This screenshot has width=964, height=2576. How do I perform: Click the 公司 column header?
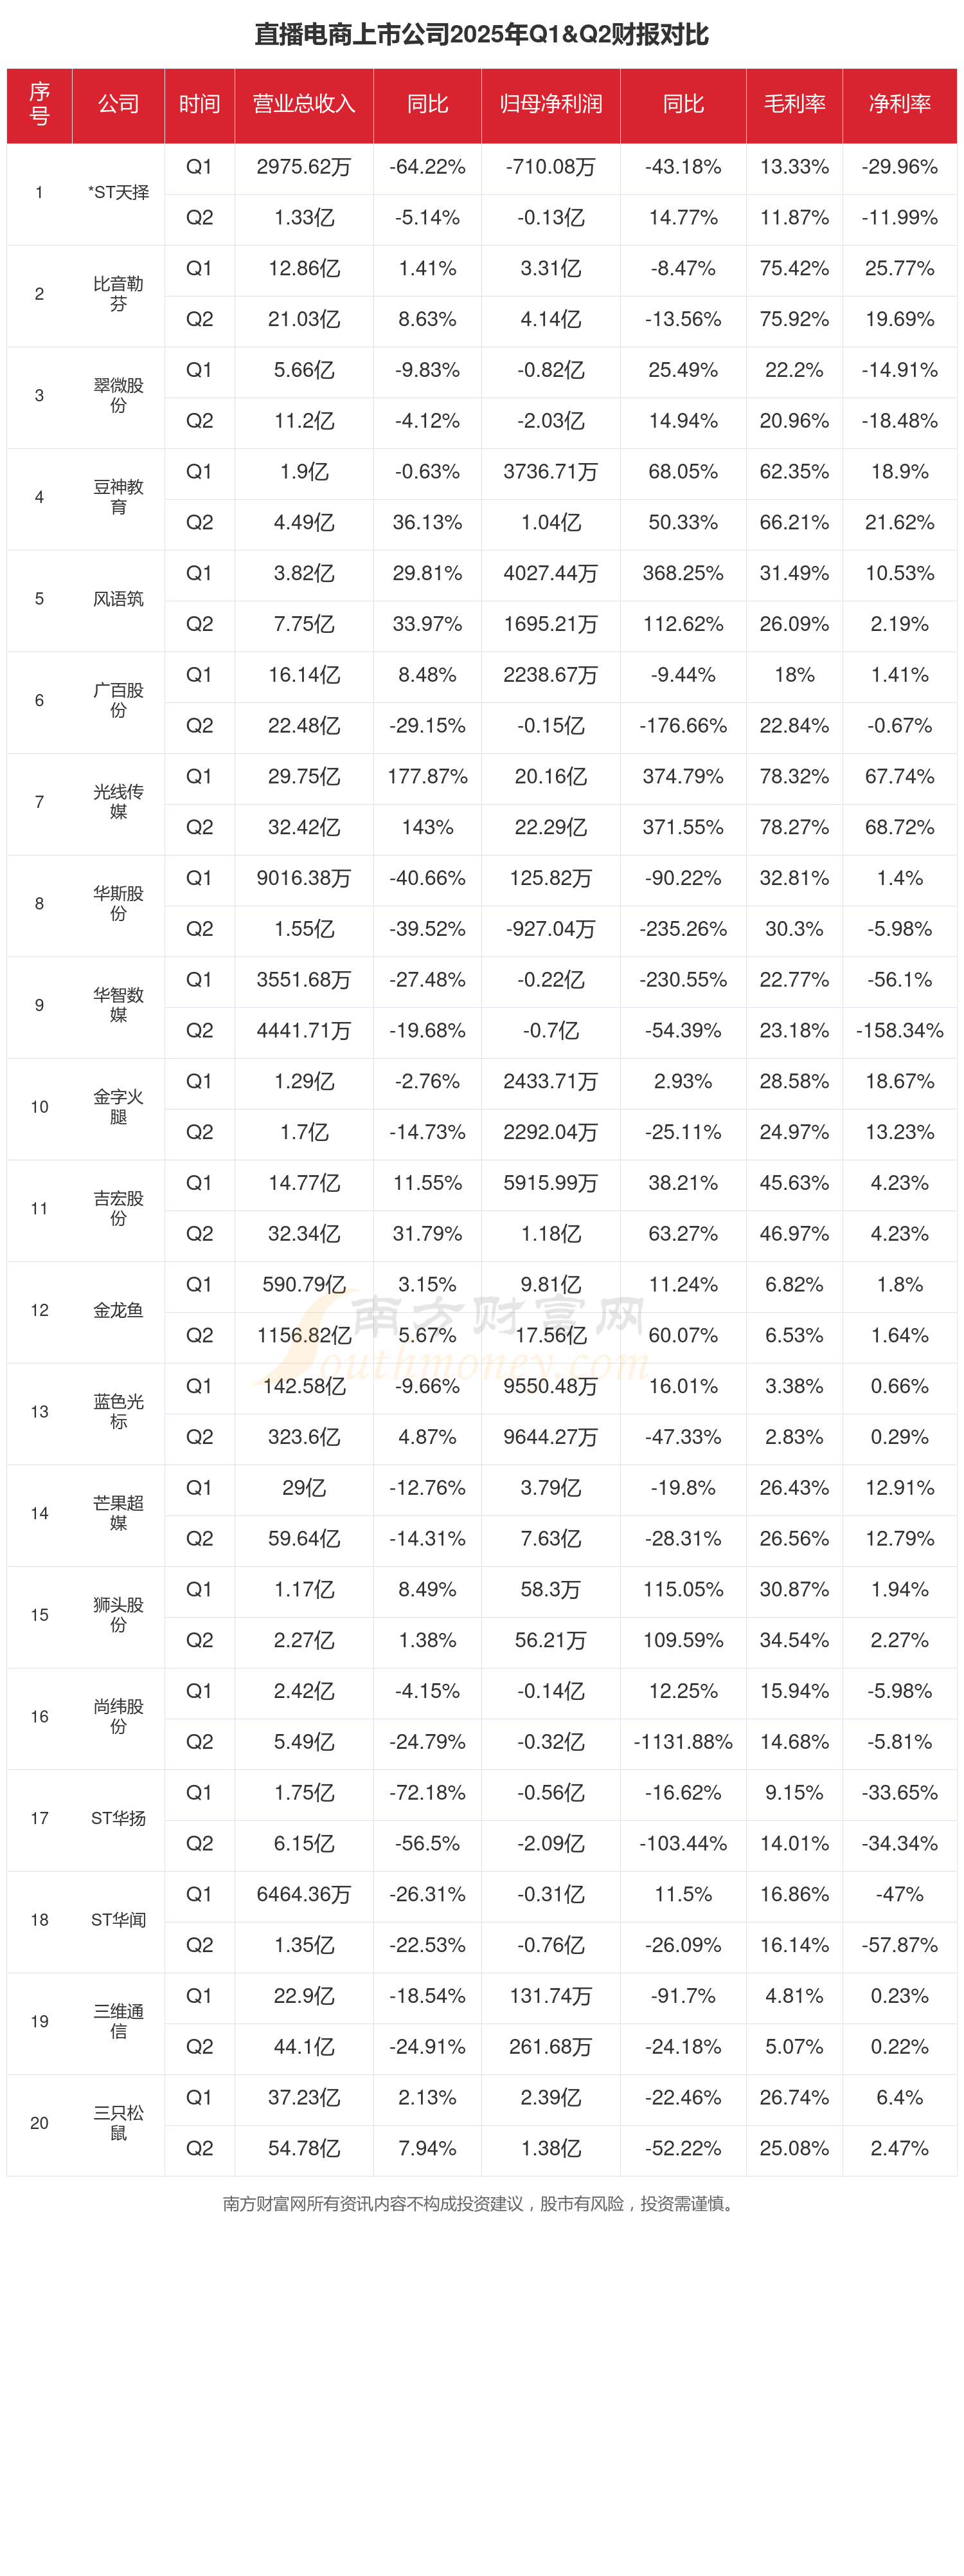pos(118,105)
